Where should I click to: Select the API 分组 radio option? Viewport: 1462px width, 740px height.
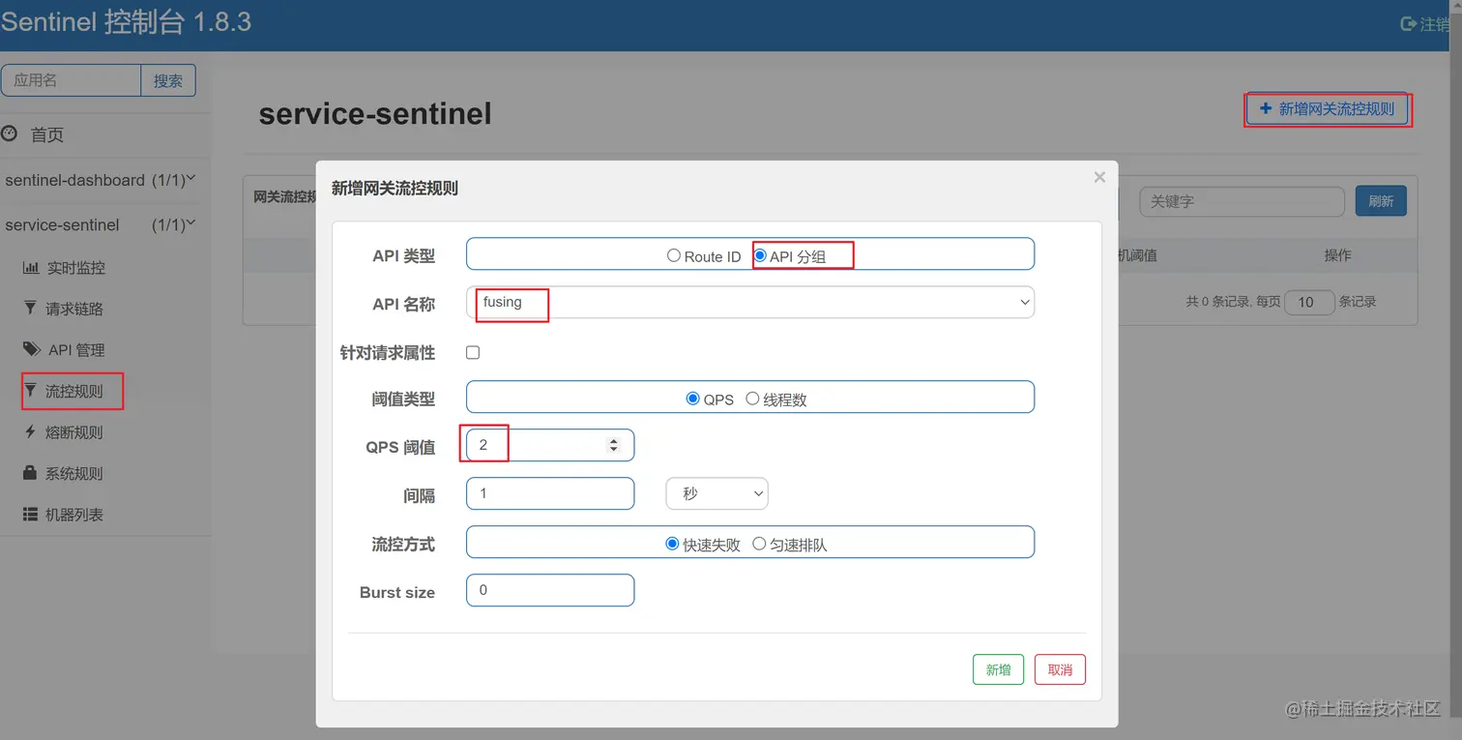(760, 256)
